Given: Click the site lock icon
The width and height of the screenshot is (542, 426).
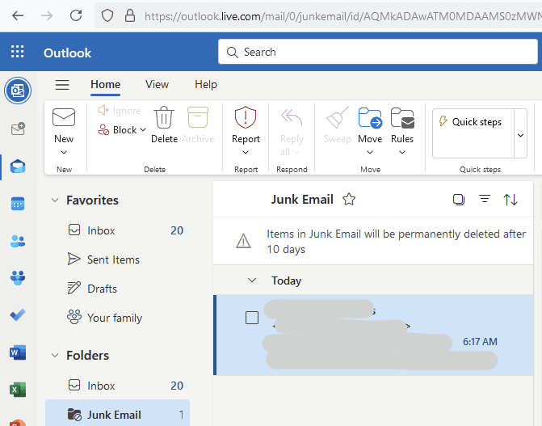Looking at the screenshot, I should point(130,15).
